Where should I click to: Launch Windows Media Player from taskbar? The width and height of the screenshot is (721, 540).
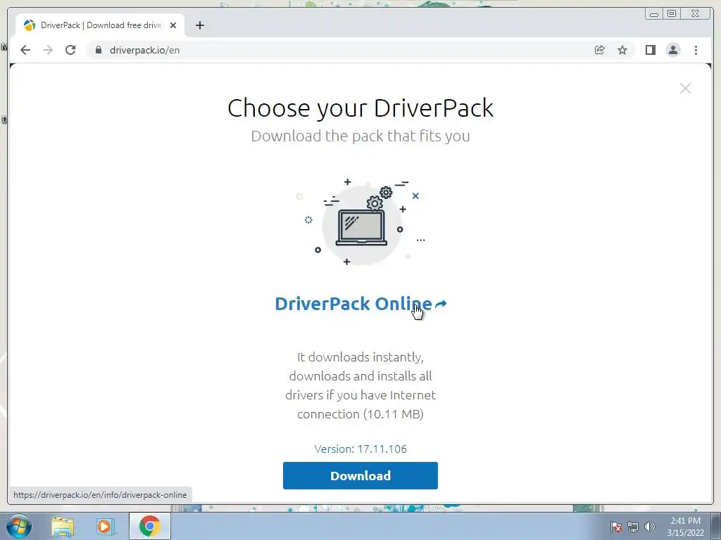pos(106,526)
